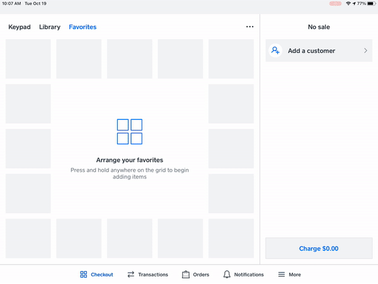
Task: Switch to the Keypad tab
Action: point(20,27)
